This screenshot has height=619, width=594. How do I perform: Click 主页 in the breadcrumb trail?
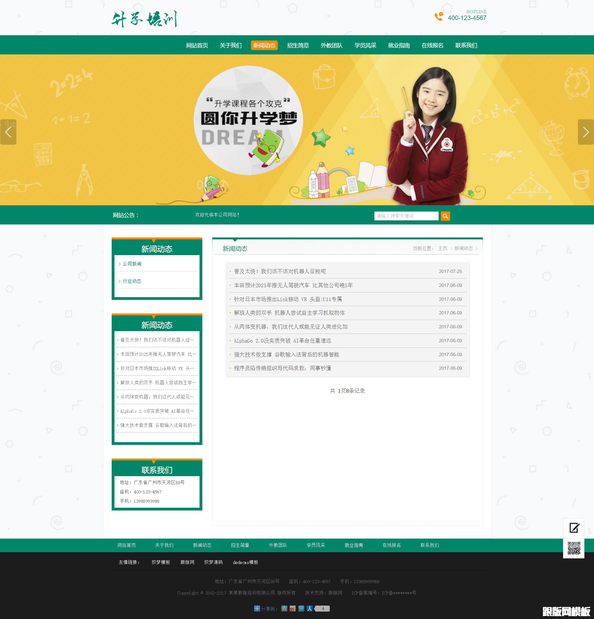tap(442, 249)
